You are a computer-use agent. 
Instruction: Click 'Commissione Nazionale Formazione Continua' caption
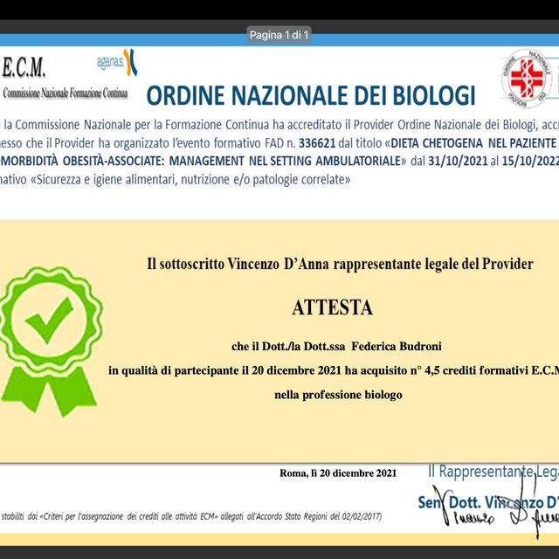[66, 93]
